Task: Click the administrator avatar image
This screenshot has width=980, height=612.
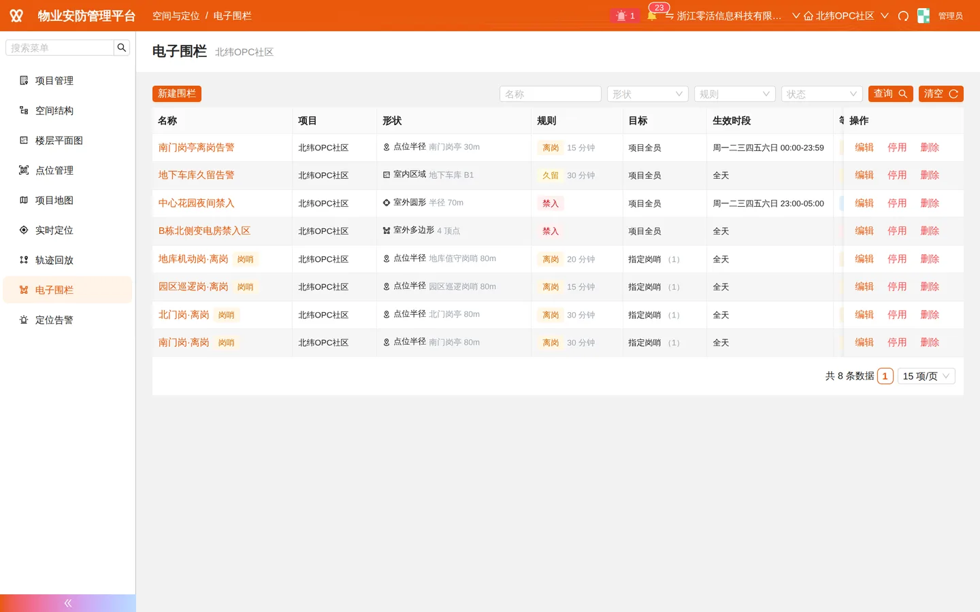Action: pyautogui.click(x=924, y=16)
